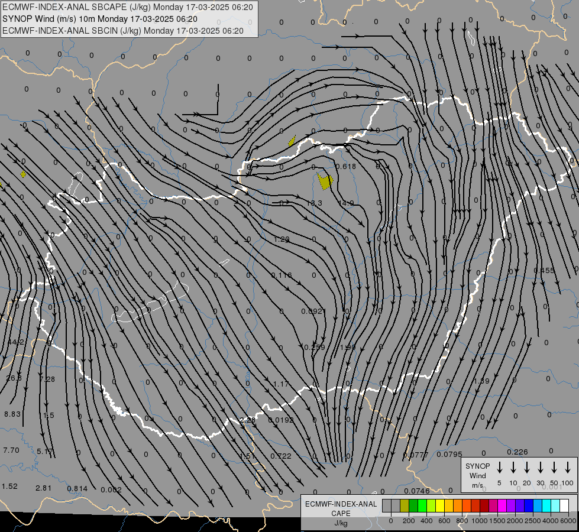Click the 2.28 value near the border
Image resolution: width=579 pixels, height=532 pixels.
click(247, 420)
